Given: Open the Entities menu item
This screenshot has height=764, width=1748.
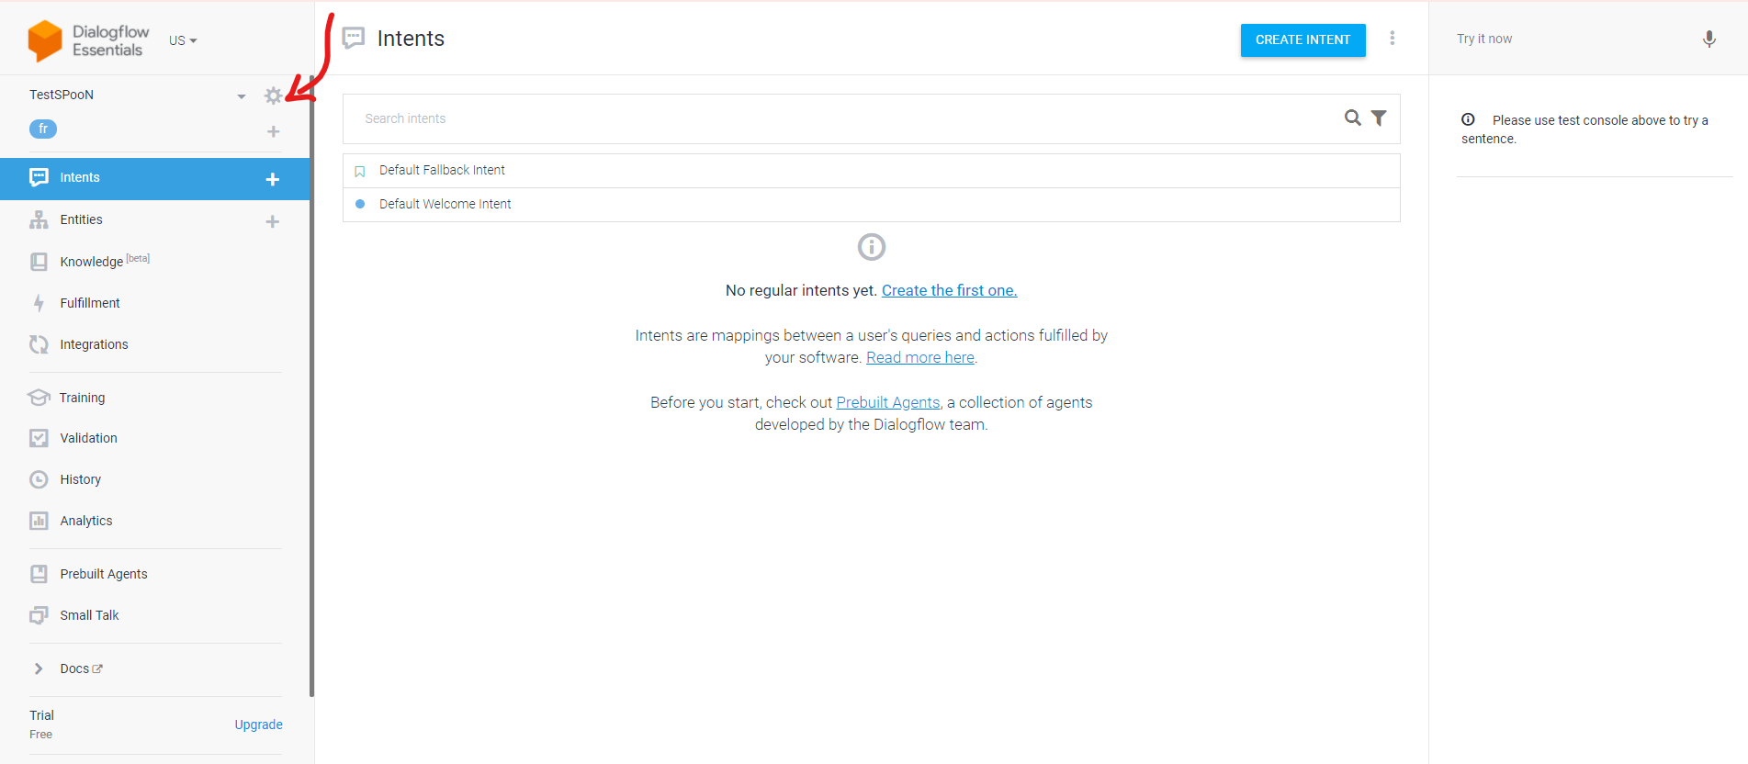Looking at the screenshot, I should click(x=81, y=219).
